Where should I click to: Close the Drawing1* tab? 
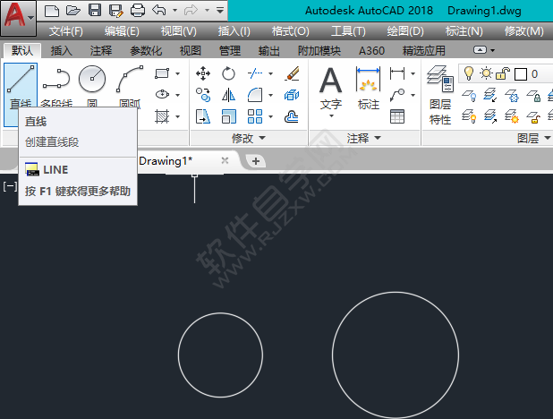[x=225, y=161]
